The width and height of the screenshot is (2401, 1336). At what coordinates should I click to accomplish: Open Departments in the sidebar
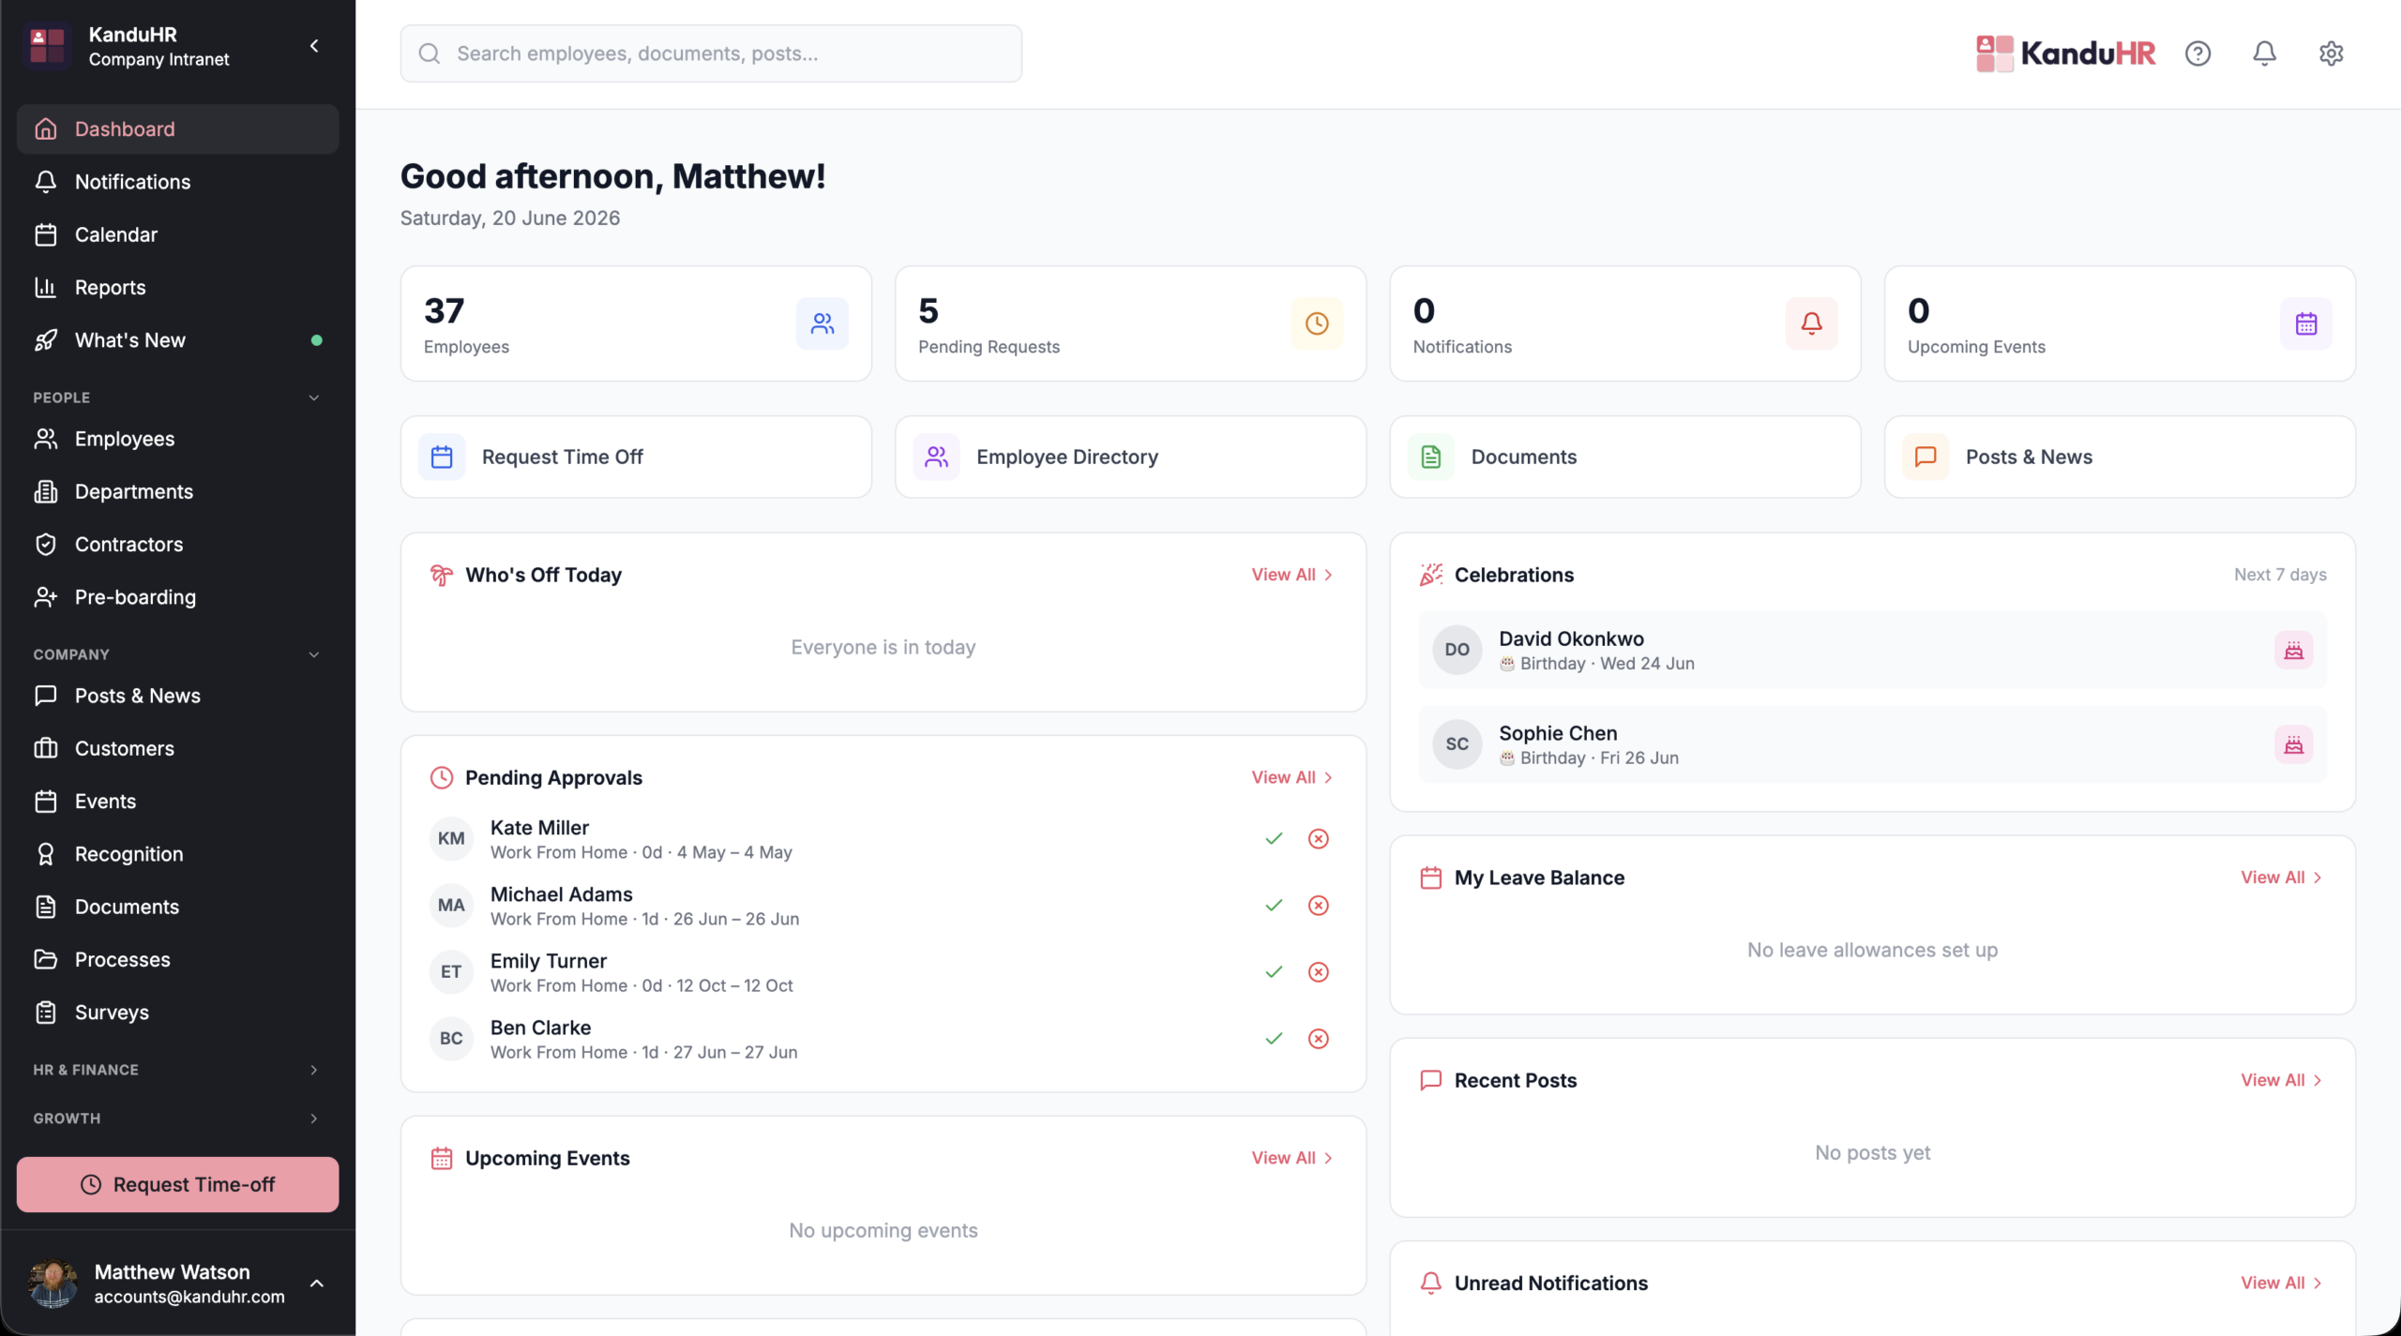[x=177, y=491]
